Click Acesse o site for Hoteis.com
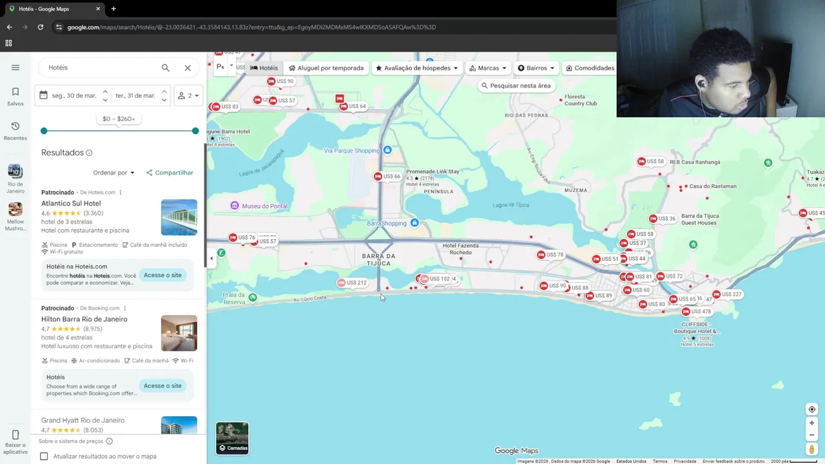Image resolution: width=825 pixels, height=464 pixels. tap(162, 275)
